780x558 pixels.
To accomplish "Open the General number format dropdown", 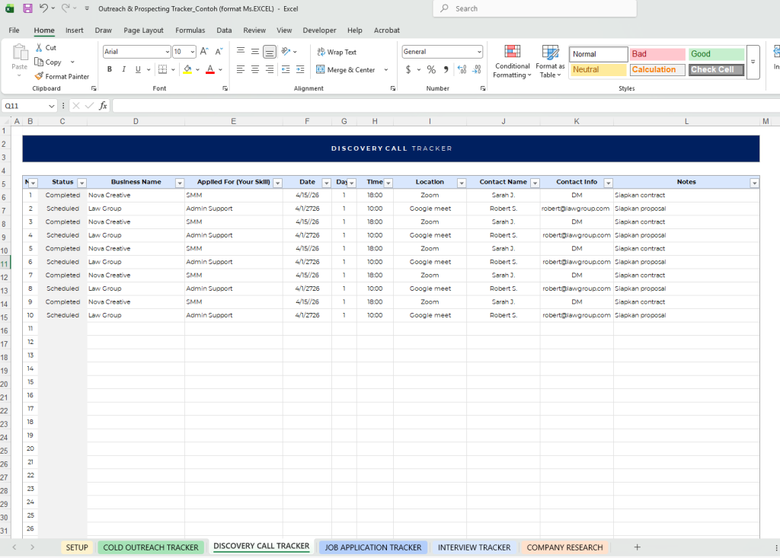I will 478,52.
